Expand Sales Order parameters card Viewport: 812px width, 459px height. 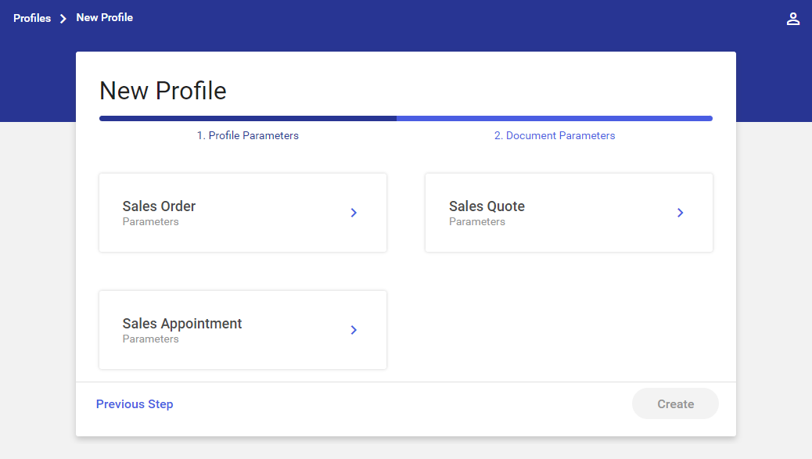pyautogui.click(x=243, y=213)
